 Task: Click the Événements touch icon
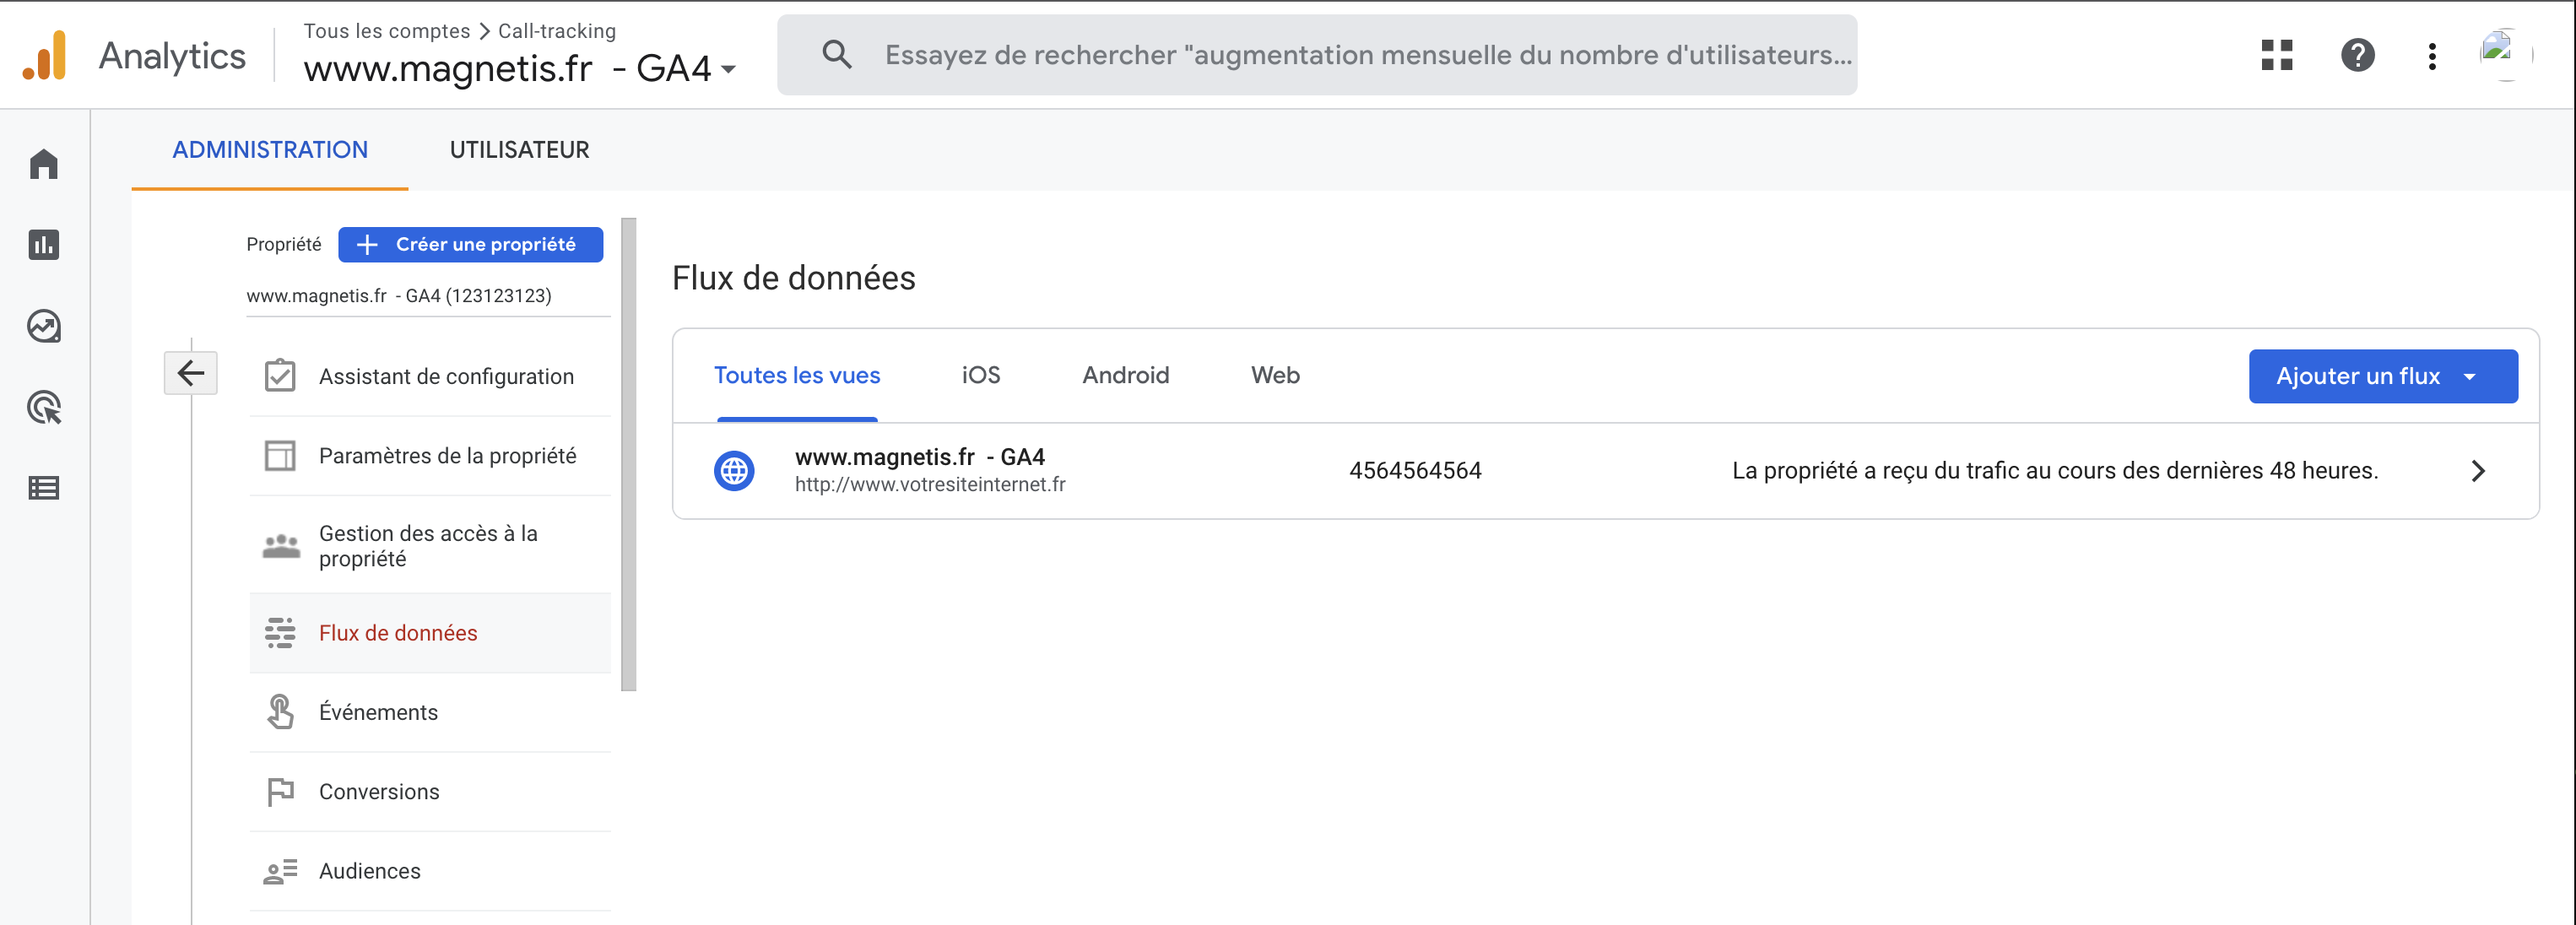point(280,712)
